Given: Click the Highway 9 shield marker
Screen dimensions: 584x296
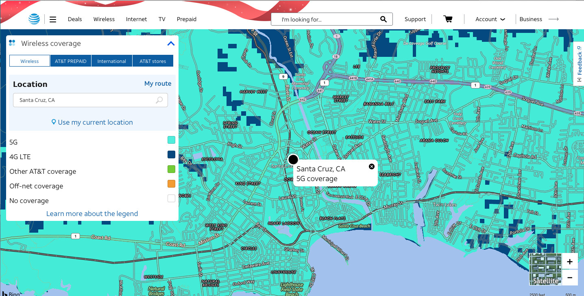Looking at the screenshot, I should [283, 76].
